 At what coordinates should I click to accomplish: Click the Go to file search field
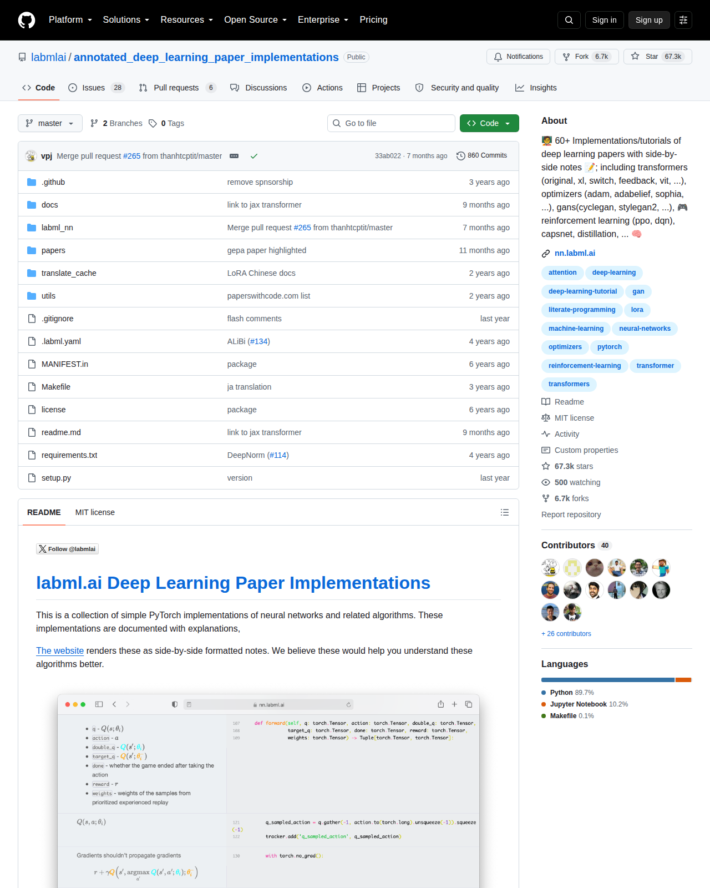click(391, 123)
